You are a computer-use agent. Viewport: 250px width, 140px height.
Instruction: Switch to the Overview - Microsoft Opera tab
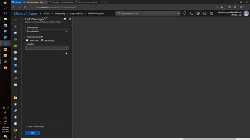pyautogui.click(x=61, y=2)
